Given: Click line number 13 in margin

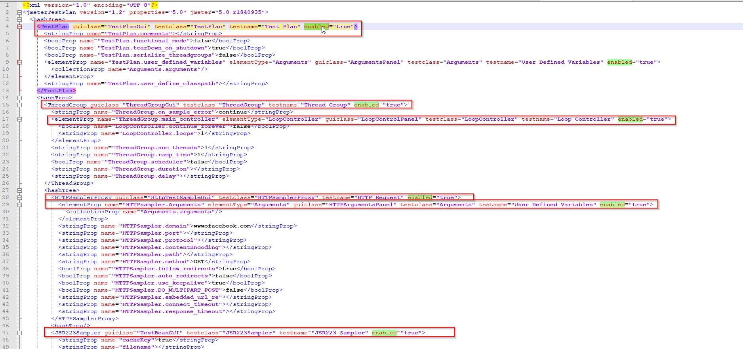Looking at the screenshot, I should [x=6, y=91].
